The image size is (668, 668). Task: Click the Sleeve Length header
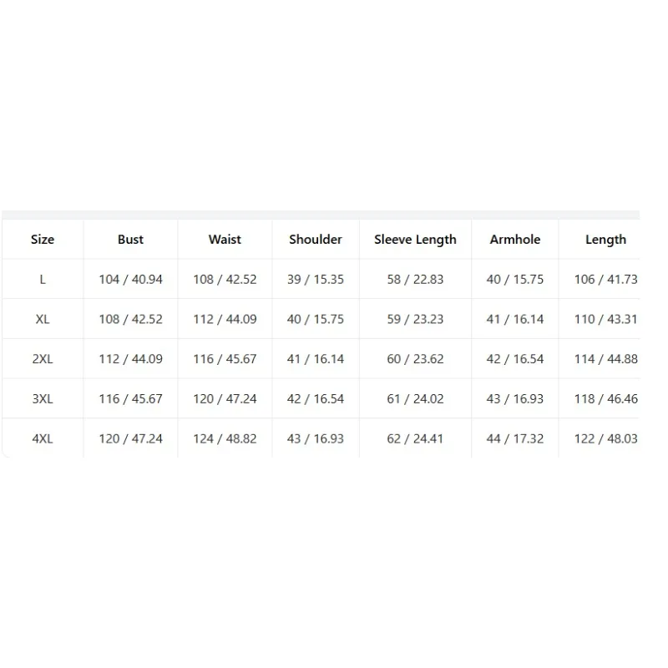(x=415, y=240)
